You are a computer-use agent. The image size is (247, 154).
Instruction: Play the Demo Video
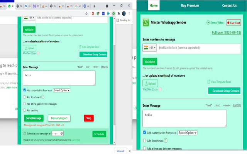[215, 23]
